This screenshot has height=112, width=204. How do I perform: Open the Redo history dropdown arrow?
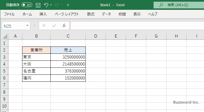coord(62,5)
